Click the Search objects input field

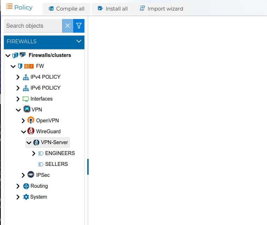(x=33, y=26)
